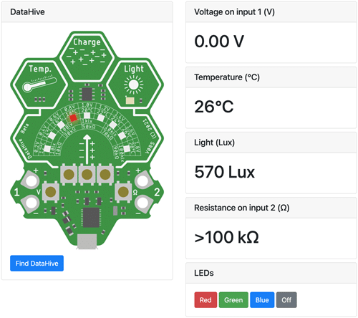The height and width of the screenshot is (318, 358).
Task: Click input 2 negative terminal pad
Action: tap(142, 203)
